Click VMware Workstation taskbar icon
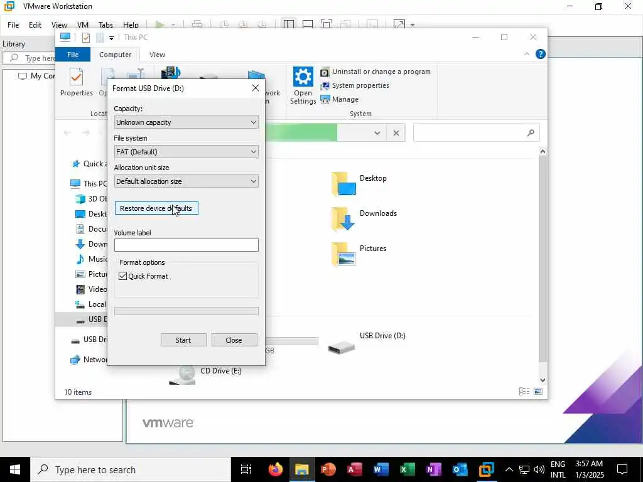Image resolution: width=643 pixels, height=482 pixels. pyautogui.click(x=487, y=469)
